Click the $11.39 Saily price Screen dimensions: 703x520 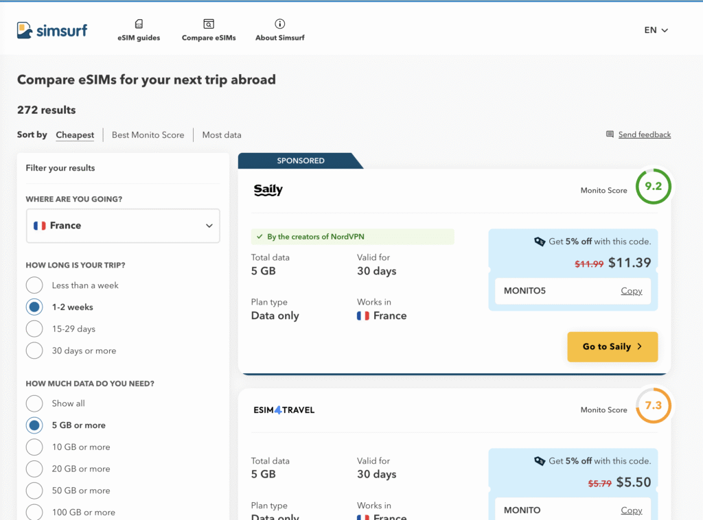pyautogui.click(x=630, y=263)
